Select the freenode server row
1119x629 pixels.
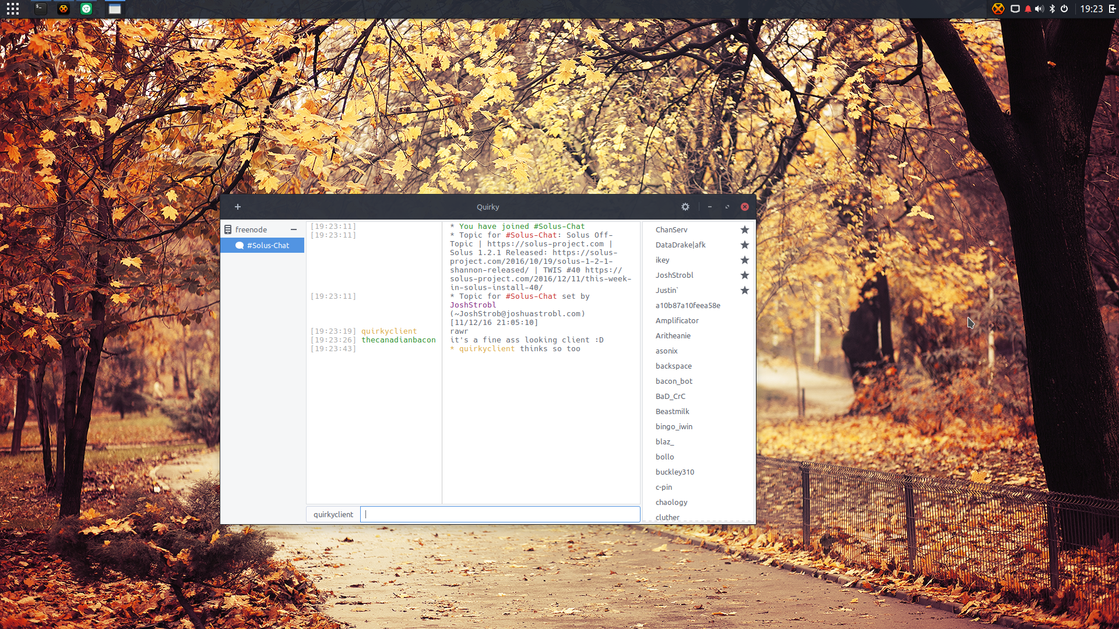[x=262, y=229]
